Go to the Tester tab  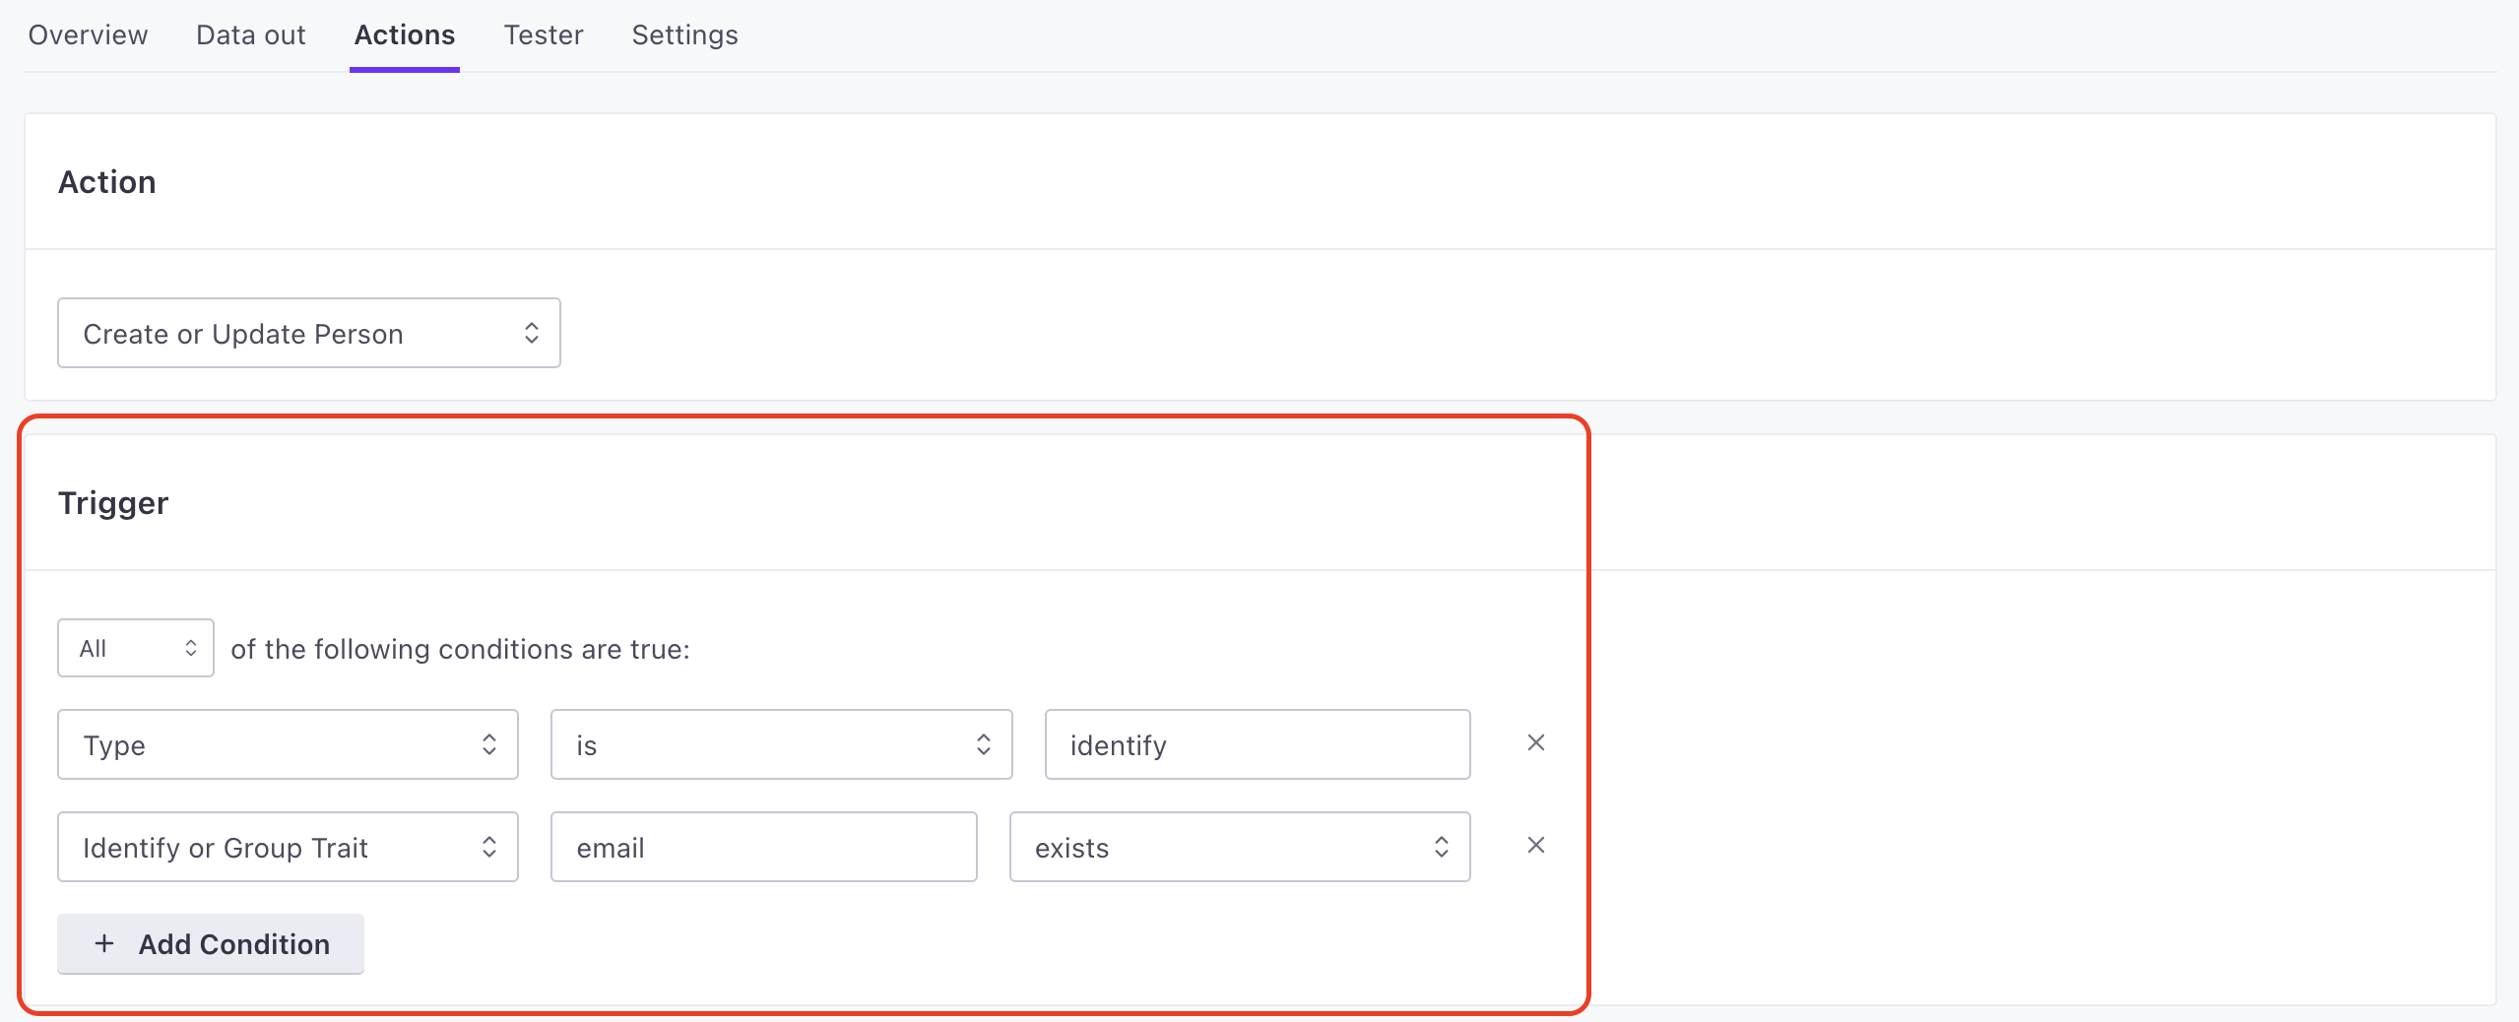[x=544, y=35]
